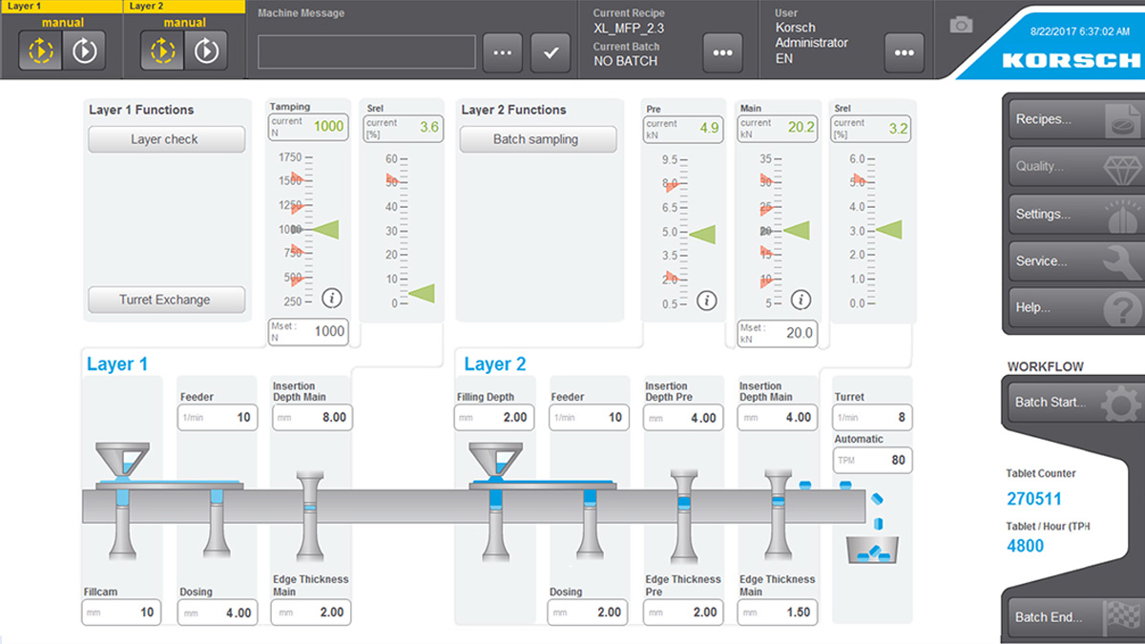Open the Pre force gauge info icon
Screen dimensions: 1145x644
706,301
